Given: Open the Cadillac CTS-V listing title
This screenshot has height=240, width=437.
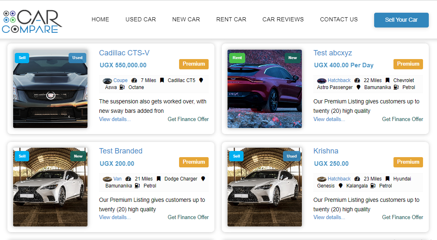Looking at the screenshot, I should 124,53.
